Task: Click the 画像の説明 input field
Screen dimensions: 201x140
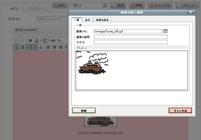Action: 130,37
